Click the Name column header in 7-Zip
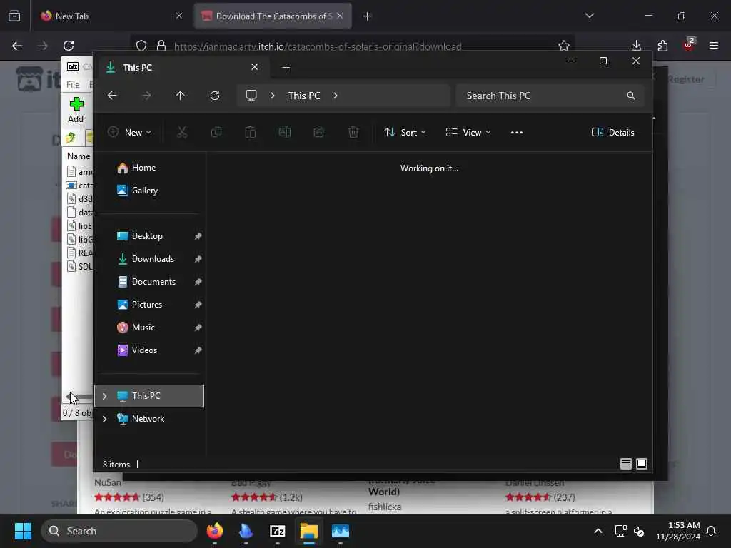The height and width of the screenshot is (548, 731). (x=79, y=156)
